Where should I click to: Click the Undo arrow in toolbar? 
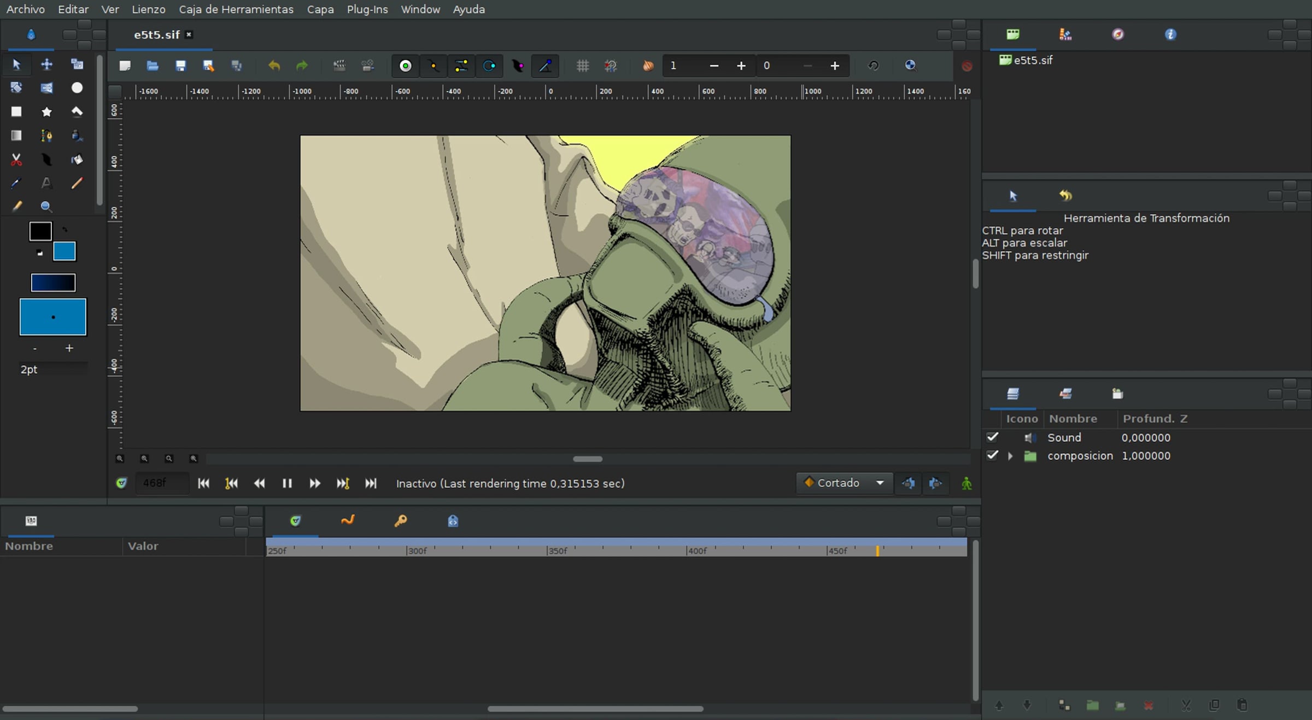[274, 66]
